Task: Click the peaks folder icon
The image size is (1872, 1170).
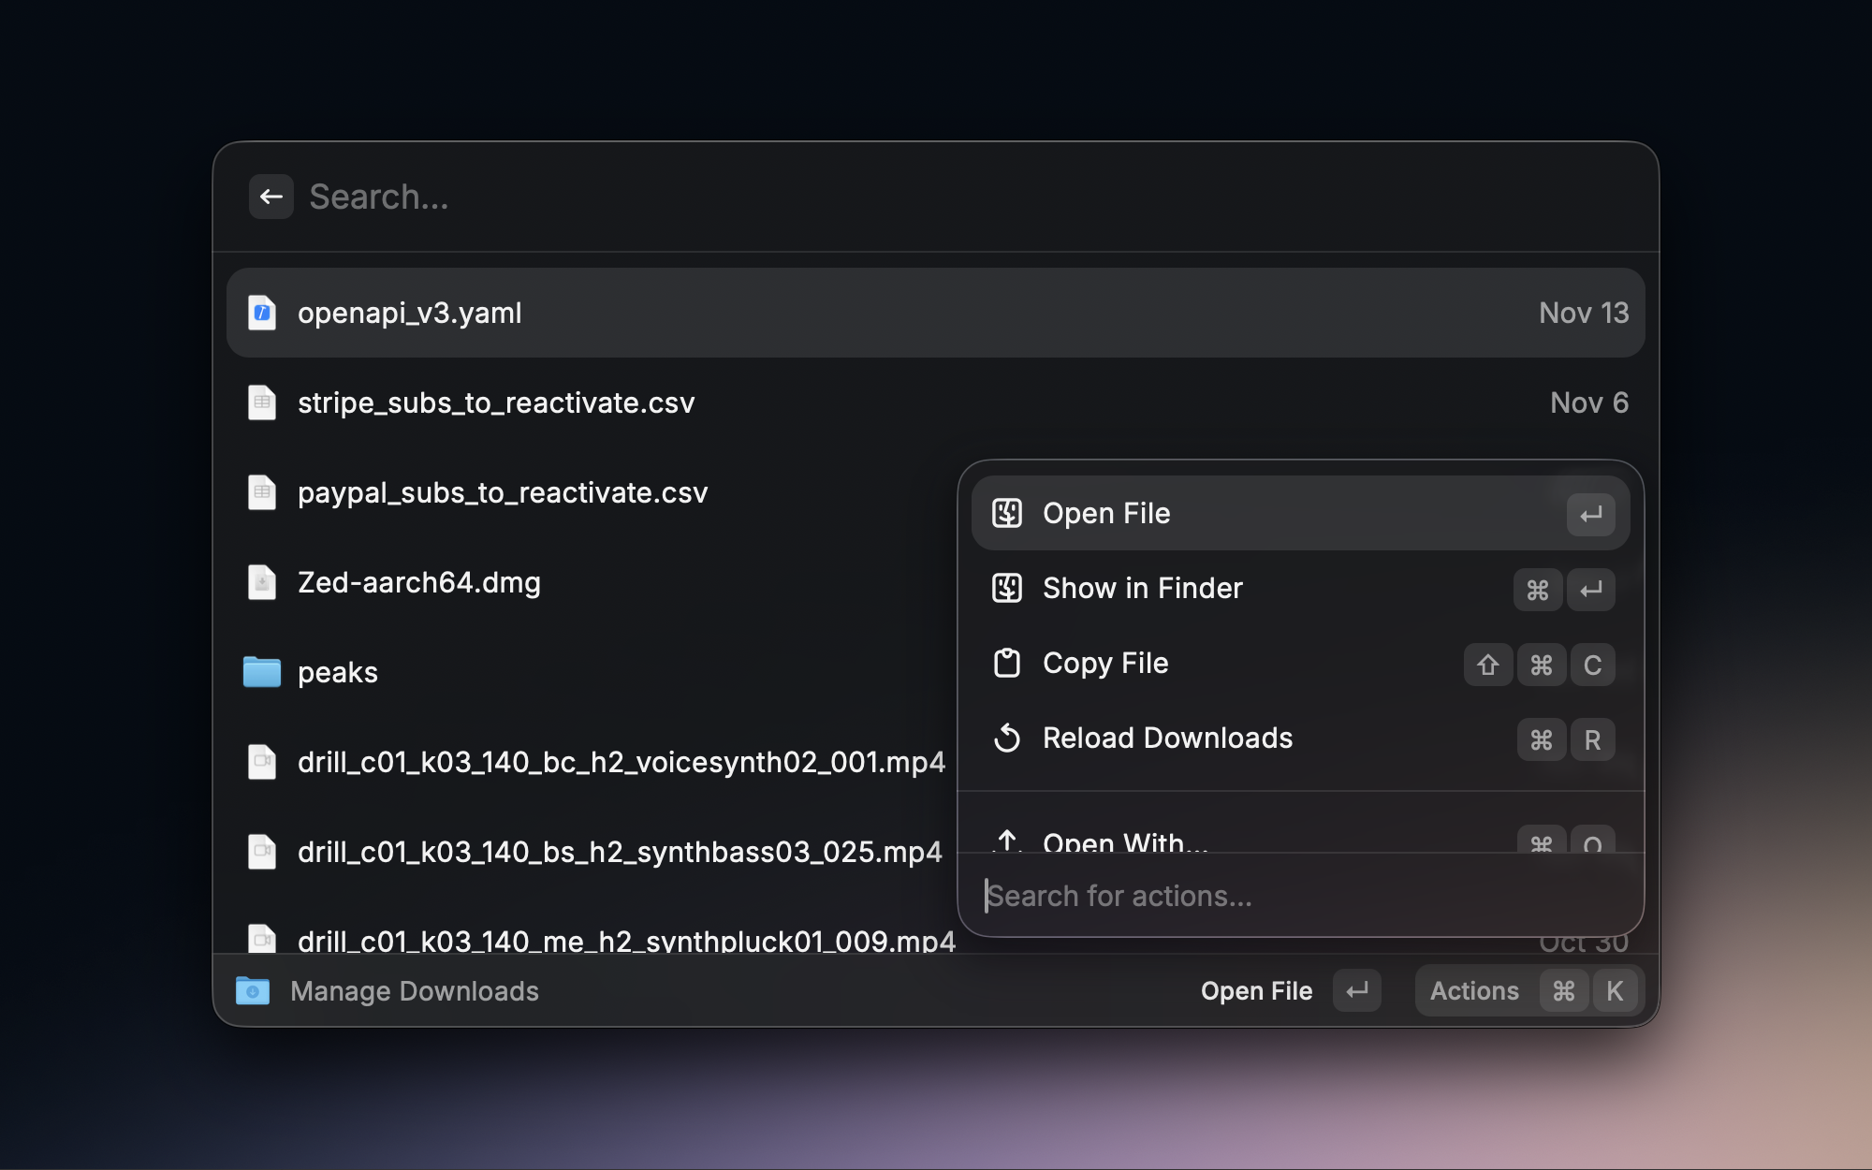Action: tap(262, 672)
